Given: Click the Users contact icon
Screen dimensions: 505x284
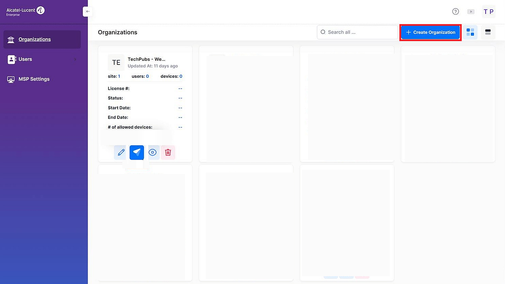Looking at the screenshot, I should pyautogui.click(x=11, y=59).
